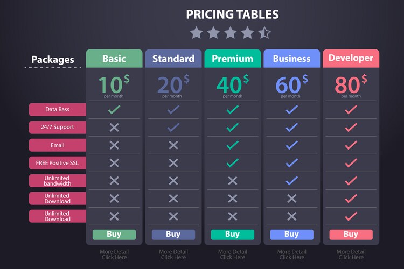Open More Detail link under Premium plan
Image resolution: width=404 pixels, height=269 pixels.
tap(233, 254)
